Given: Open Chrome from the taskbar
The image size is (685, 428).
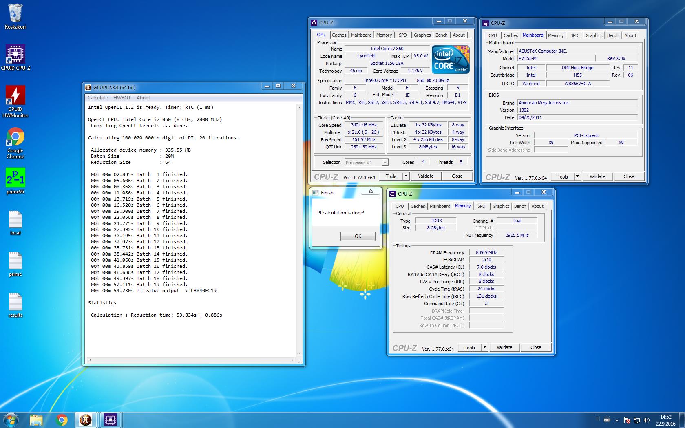Looking at the screenshot, I should coord(62,420).
